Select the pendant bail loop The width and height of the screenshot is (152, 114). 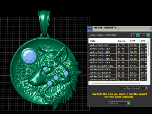(44, 23)
